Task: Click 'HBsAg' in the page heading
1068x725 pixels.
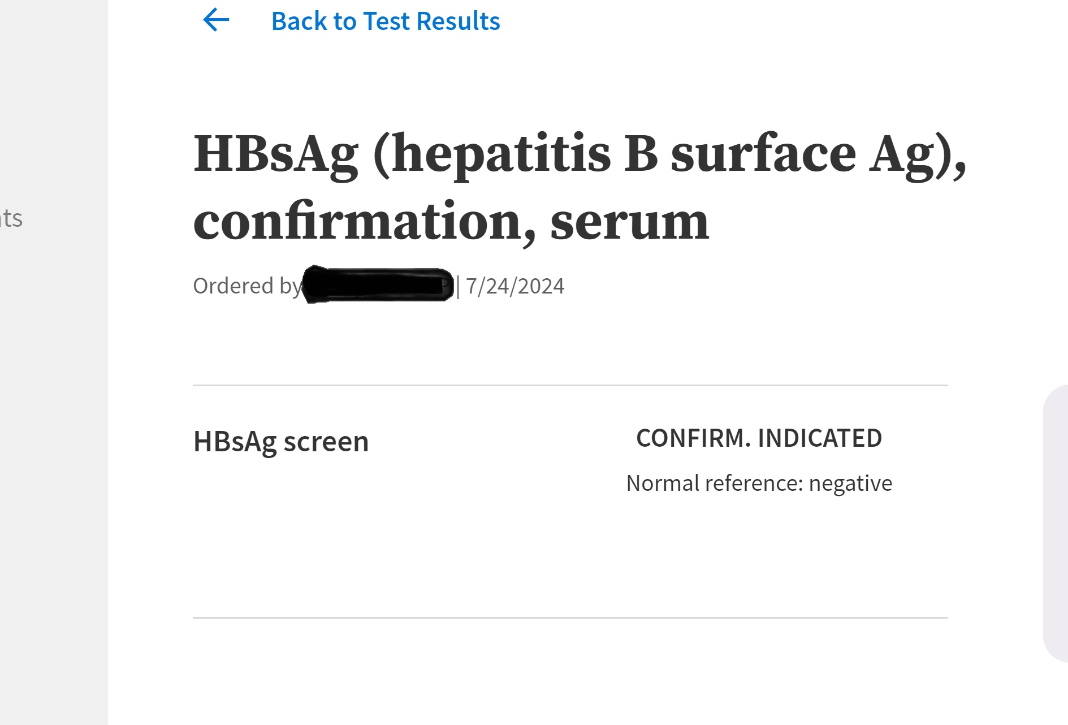Action: tap(276, 154)
